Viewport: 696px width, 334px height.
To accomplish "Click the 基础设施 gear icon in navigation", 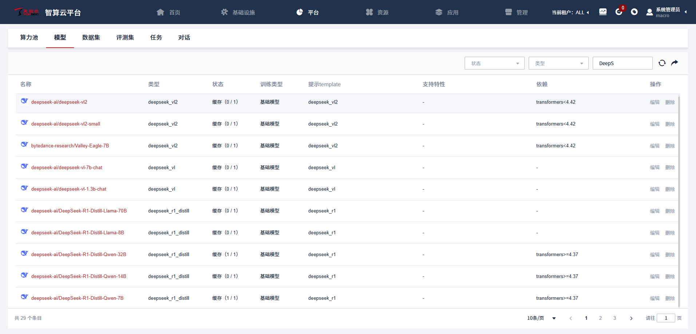I will pyautogui.click(x=224, y=12).
